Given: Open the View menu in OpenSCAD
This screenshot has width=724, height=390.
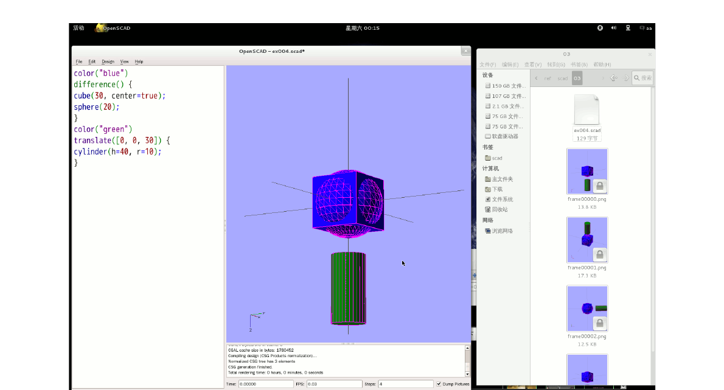Looking at the screenshot, I should (x=124, y=61).
